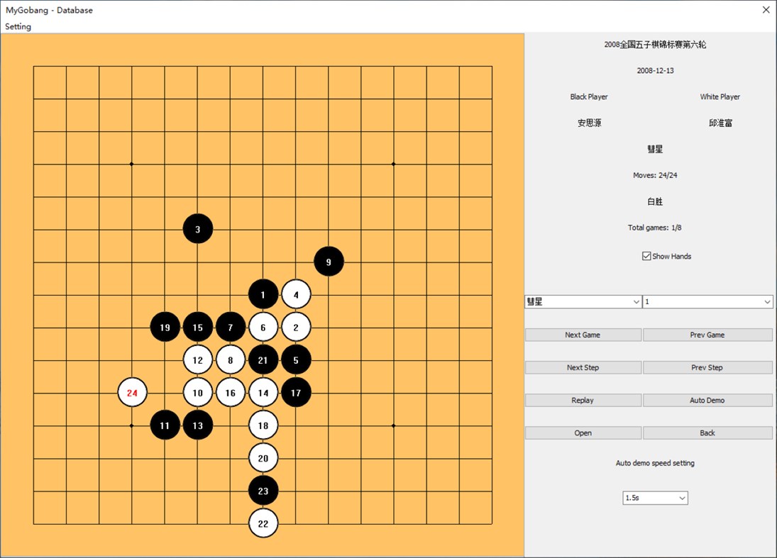Viewport: 777px width, 558px height.
Task: Click the Back button
Action: [707, 433]
